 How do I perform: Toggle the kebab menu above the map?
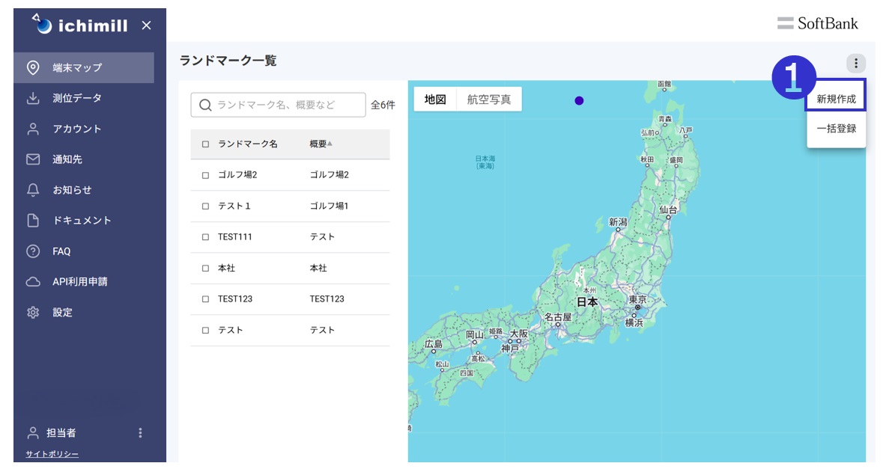(x=856, y=64)
